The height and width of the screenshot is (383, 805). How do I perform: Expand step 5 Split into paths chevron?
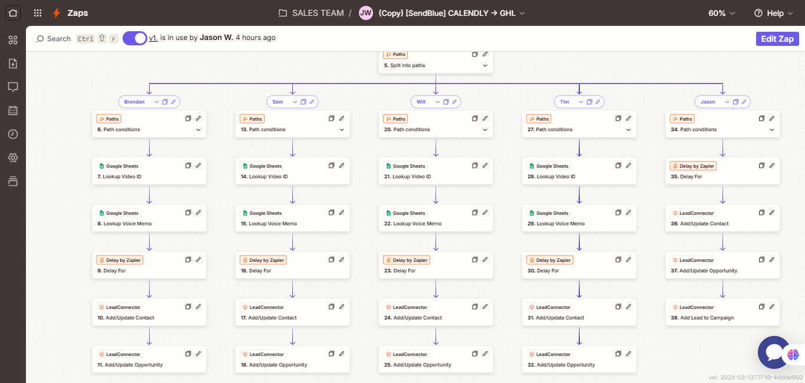pyautogui.click(x=485, y=65)
